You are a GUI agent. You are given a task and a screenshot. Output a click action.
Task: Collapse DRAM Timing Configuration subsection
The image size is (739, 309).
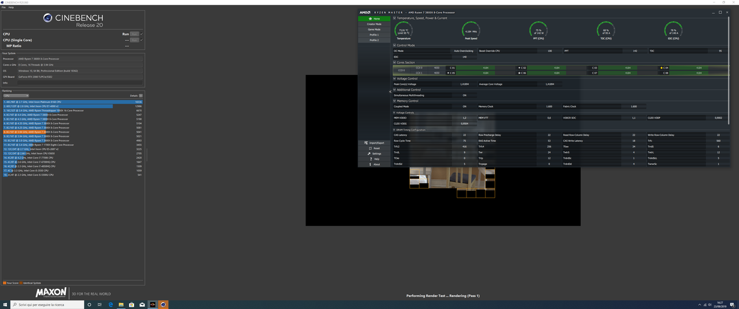pos(394,130)
